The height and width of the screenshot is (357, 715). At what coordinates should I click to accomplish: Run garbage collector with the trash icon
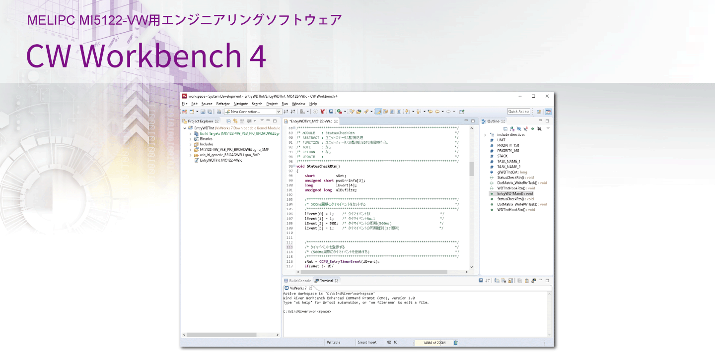[x=456, y=343]
